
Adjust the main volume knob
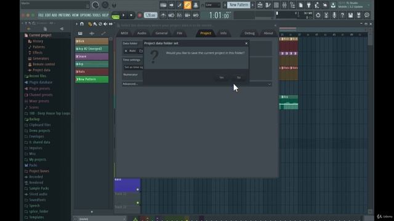(x=95, y=5)
